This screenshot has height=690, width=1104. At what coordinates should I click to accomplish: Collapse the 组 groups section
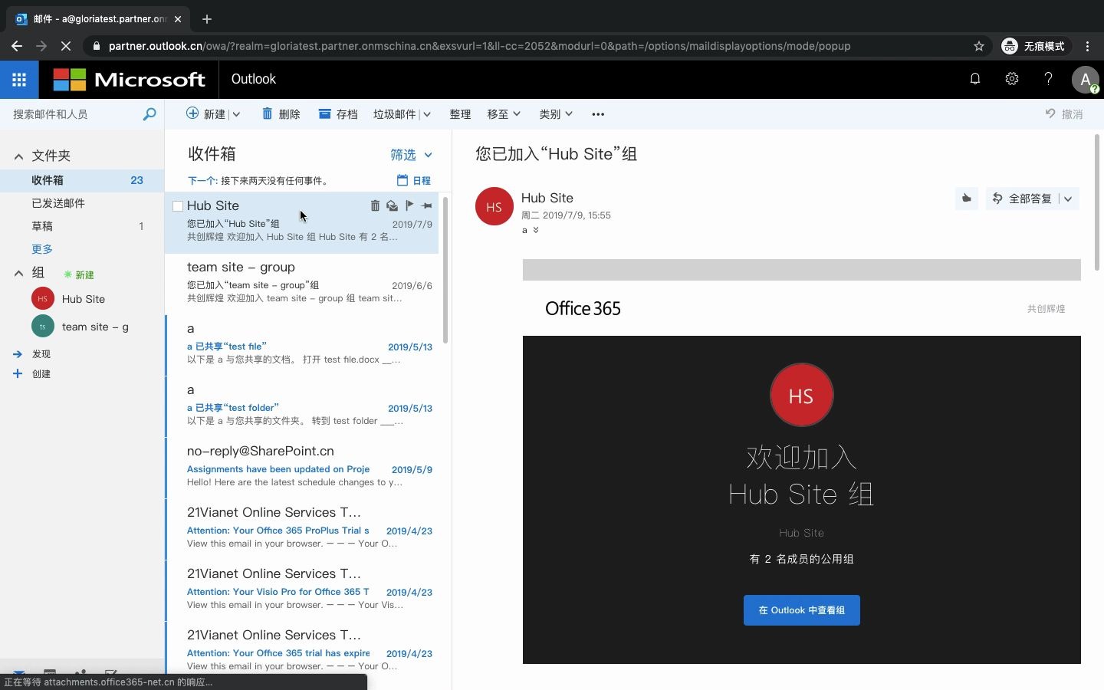coord(18,273)
